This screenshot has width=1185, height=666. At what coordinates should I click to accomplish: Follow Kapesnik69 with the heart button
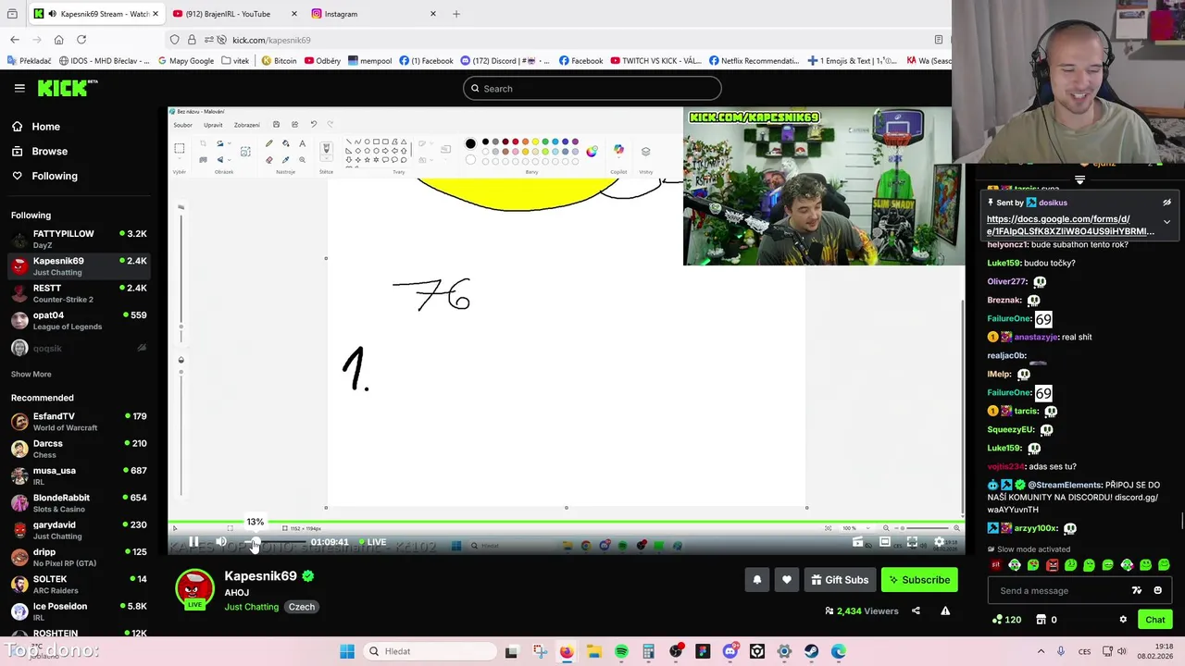point(787,580)
